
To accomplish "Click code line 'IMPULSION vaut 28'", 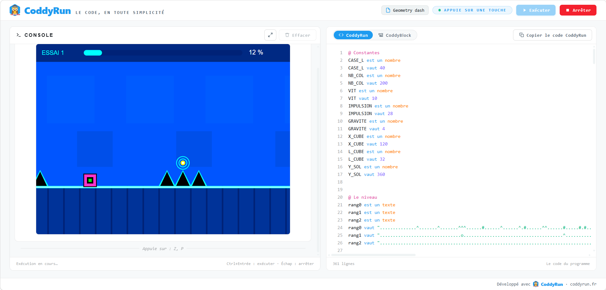I will pos(371,113).
